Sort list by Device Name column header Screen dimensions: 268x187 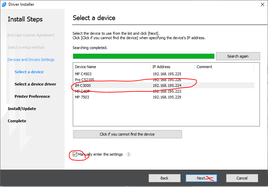tap(112, 67)
